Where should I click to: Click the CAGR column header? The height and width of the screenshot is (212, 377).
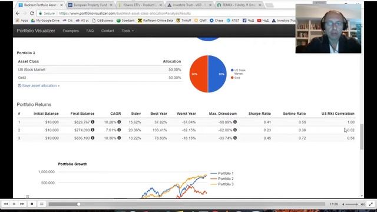[115, 114]
